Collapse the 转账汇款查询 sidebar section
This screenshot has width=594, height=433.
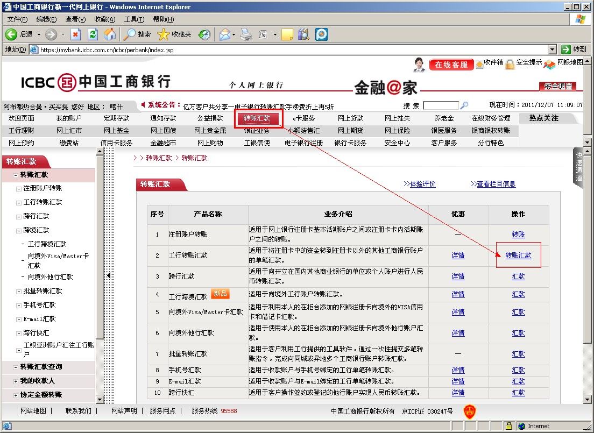coord(16,367)
